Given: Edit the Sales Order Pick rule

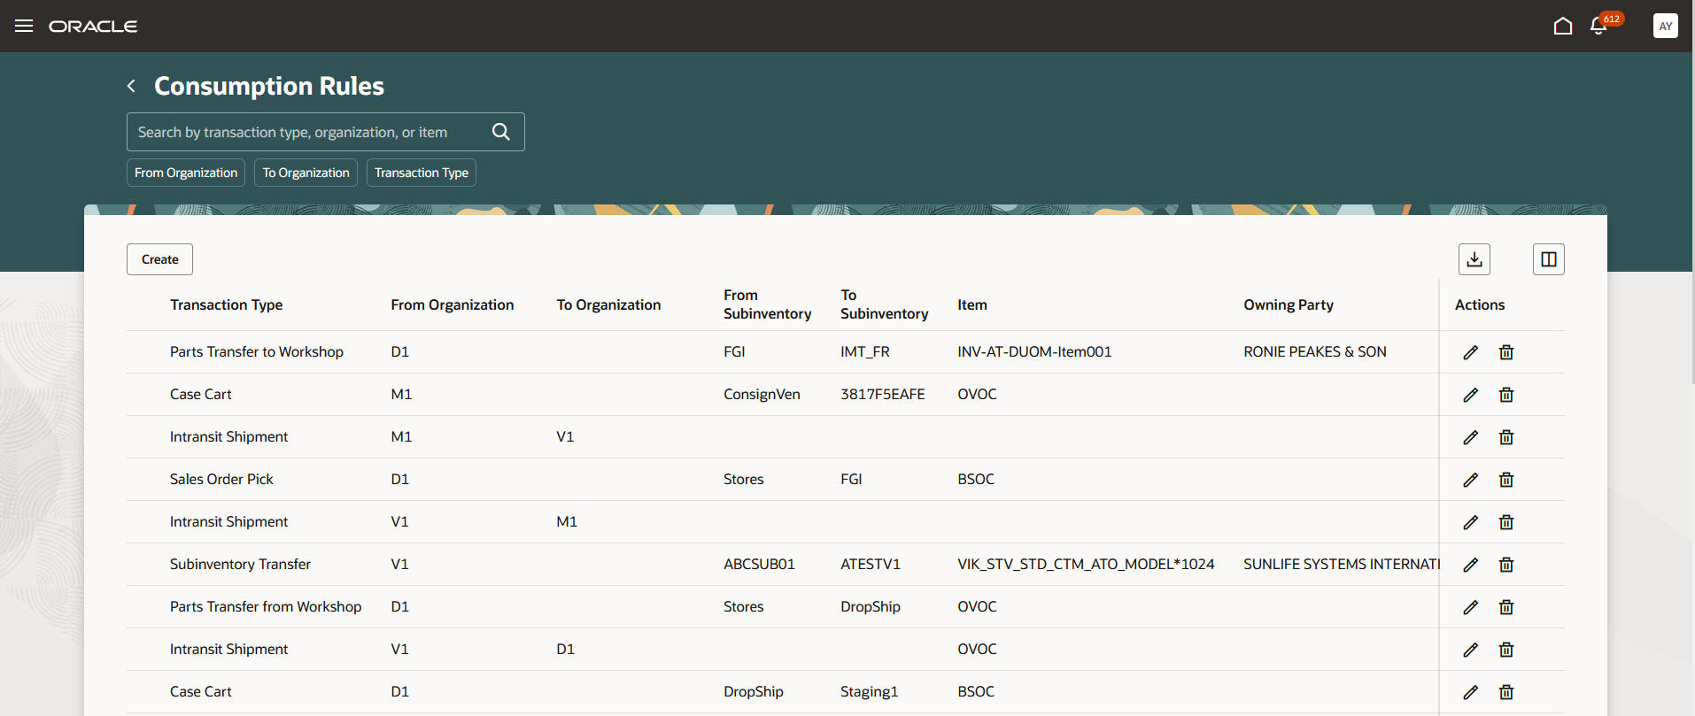Looking at the screenshot, I should [1471, 480].
